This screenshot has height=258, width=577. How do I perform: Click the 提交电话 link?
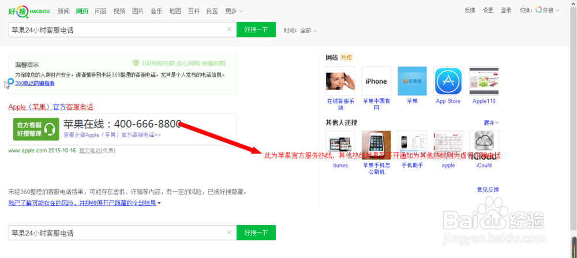(x=90, y=151)
